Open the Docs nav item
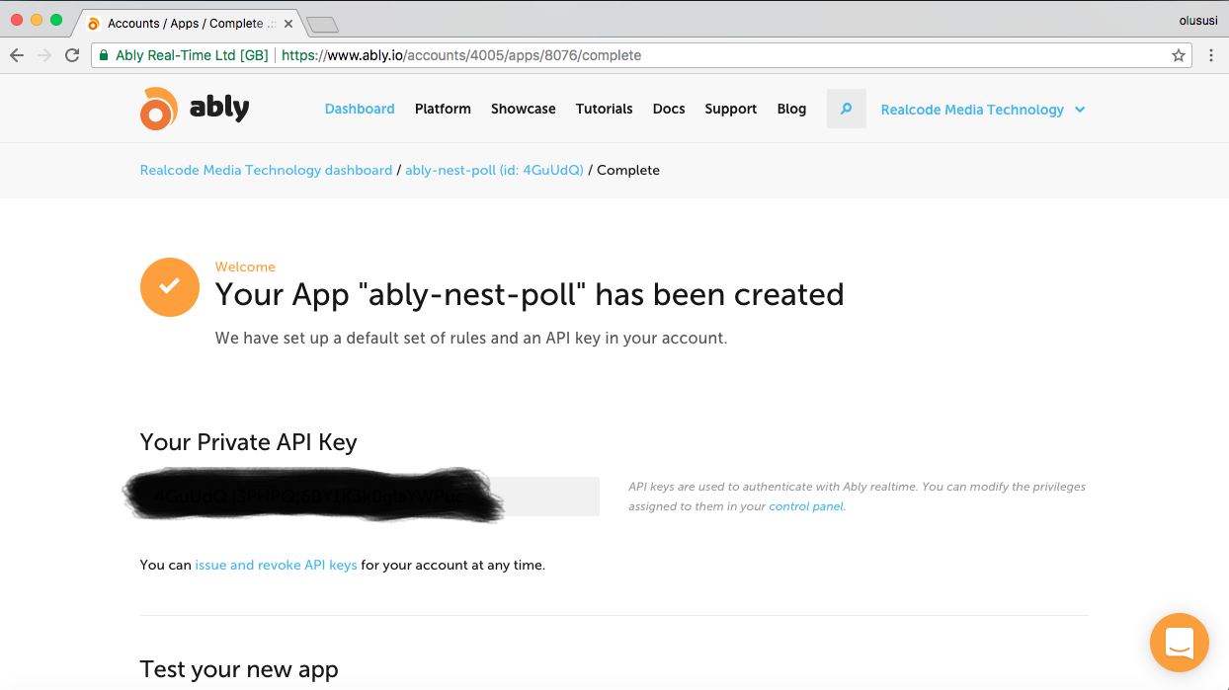 (x=669, y=109)
